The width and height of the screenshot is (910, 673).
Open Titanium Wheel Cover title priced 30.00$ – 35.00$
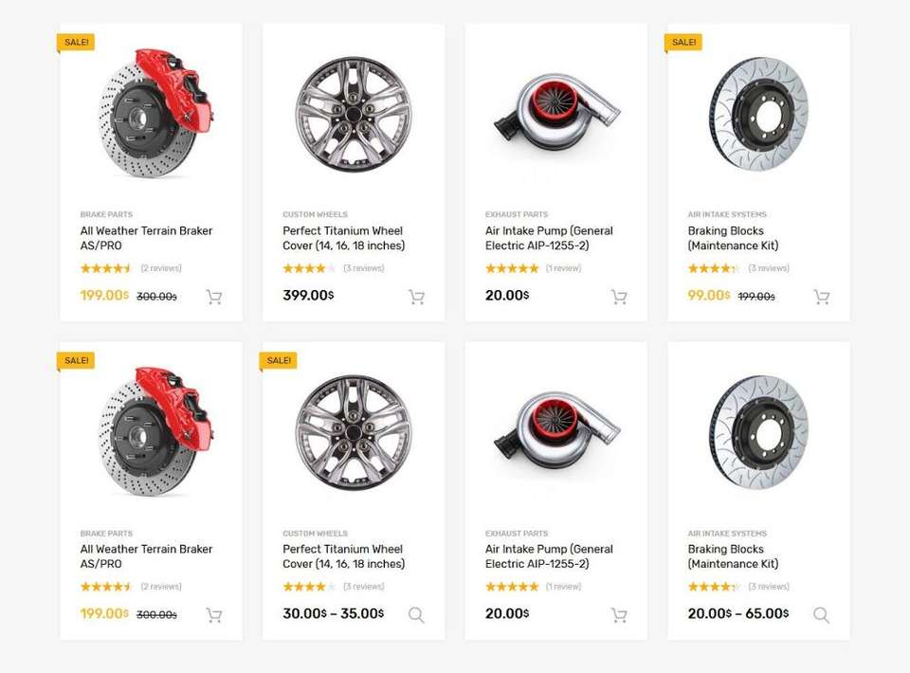point(343,556)
